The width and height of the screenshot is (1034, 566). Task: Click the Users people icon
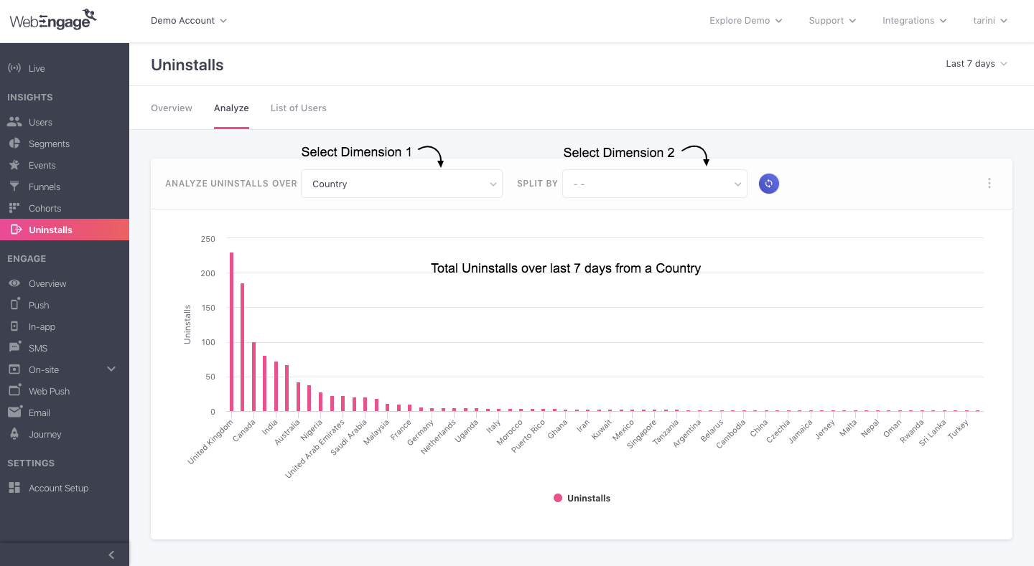point(14,122)
